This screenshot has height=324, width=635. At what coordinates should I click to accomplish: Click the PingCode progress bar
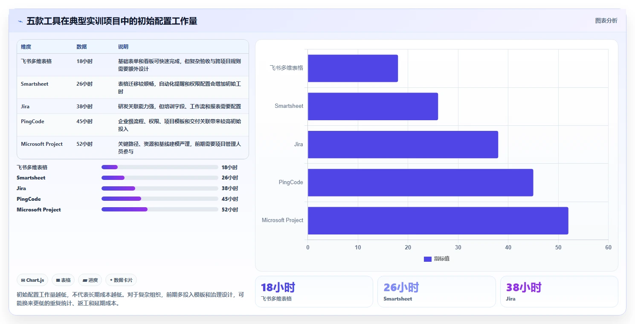[160, 199]
